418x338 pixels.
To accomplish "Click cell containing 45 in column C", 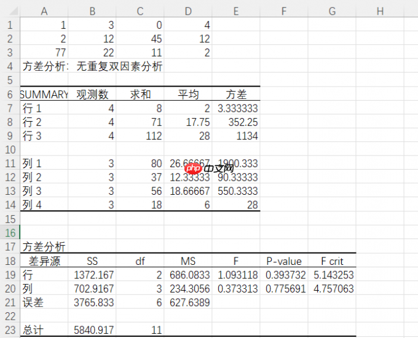I will 140,39.
